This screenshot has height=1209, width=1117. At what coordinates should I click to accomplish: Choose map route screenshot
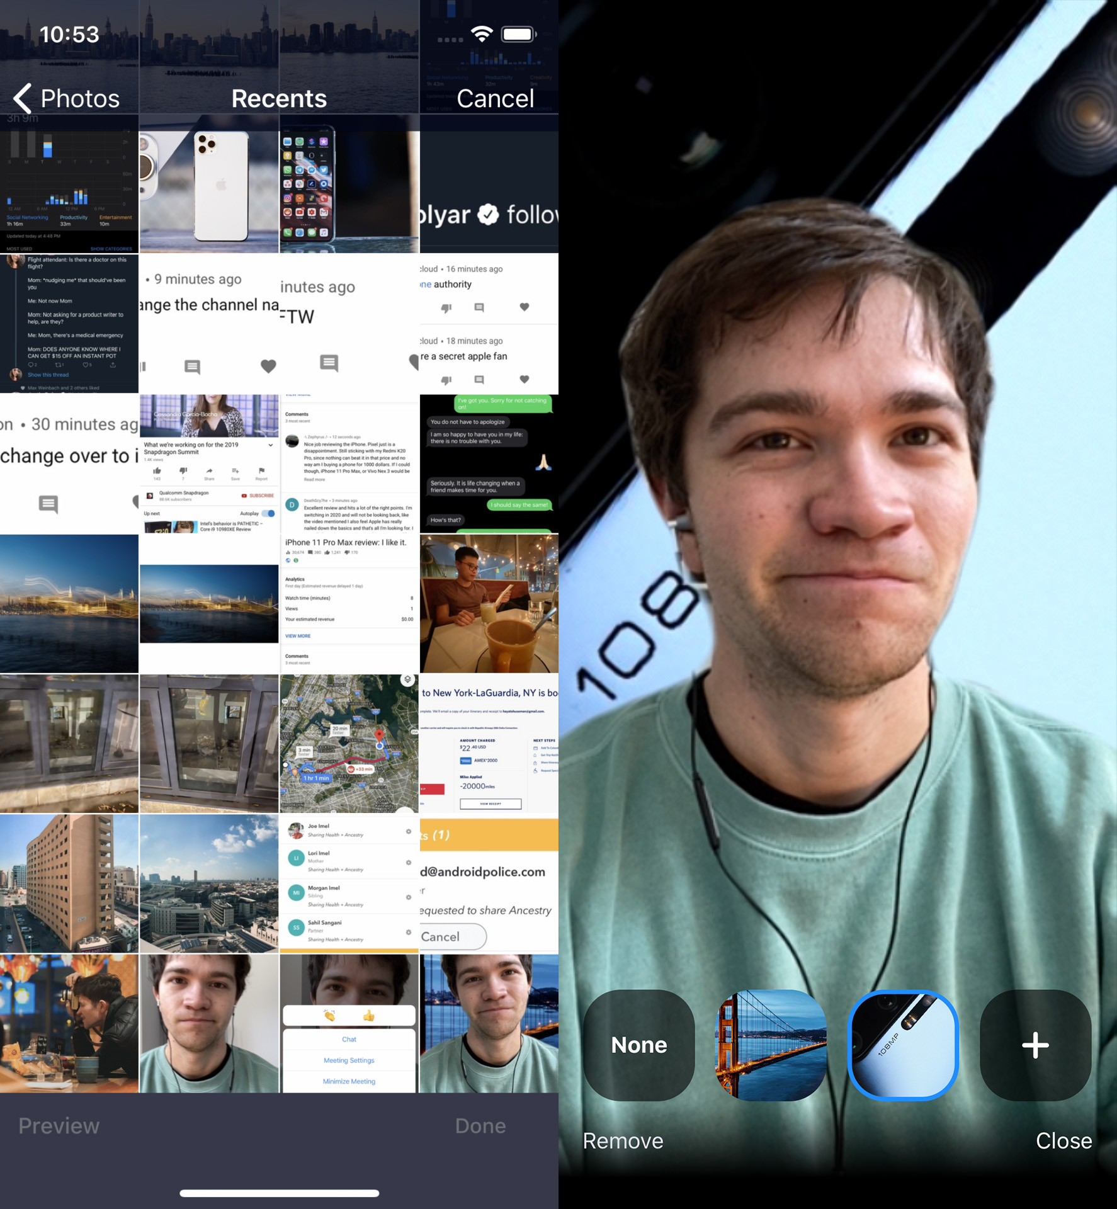click(x=349, y=744)
